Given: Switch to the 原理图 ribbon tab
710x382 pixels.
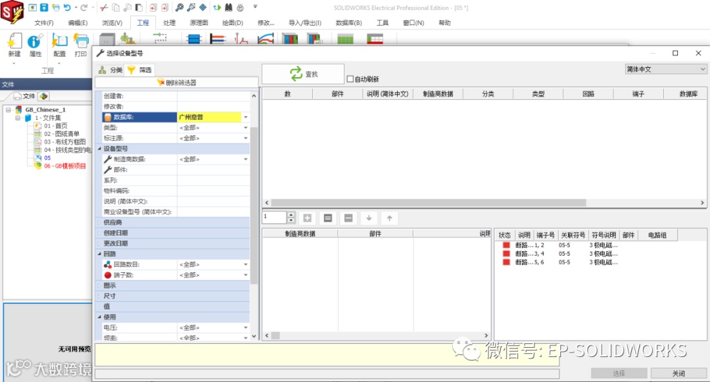Looking at the screenshot, I should tap(199, 22).
